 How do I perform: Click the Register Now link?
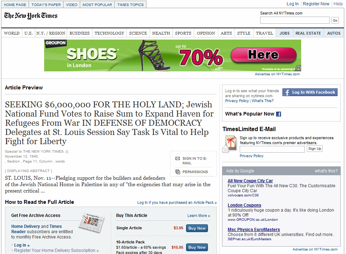point(316,4)
